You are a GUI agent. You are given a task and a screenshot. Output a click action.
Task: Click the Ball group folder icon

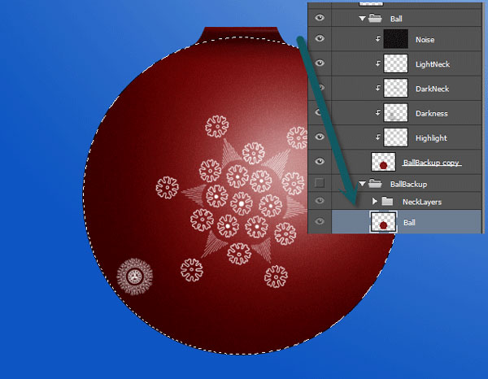point(375,18)
